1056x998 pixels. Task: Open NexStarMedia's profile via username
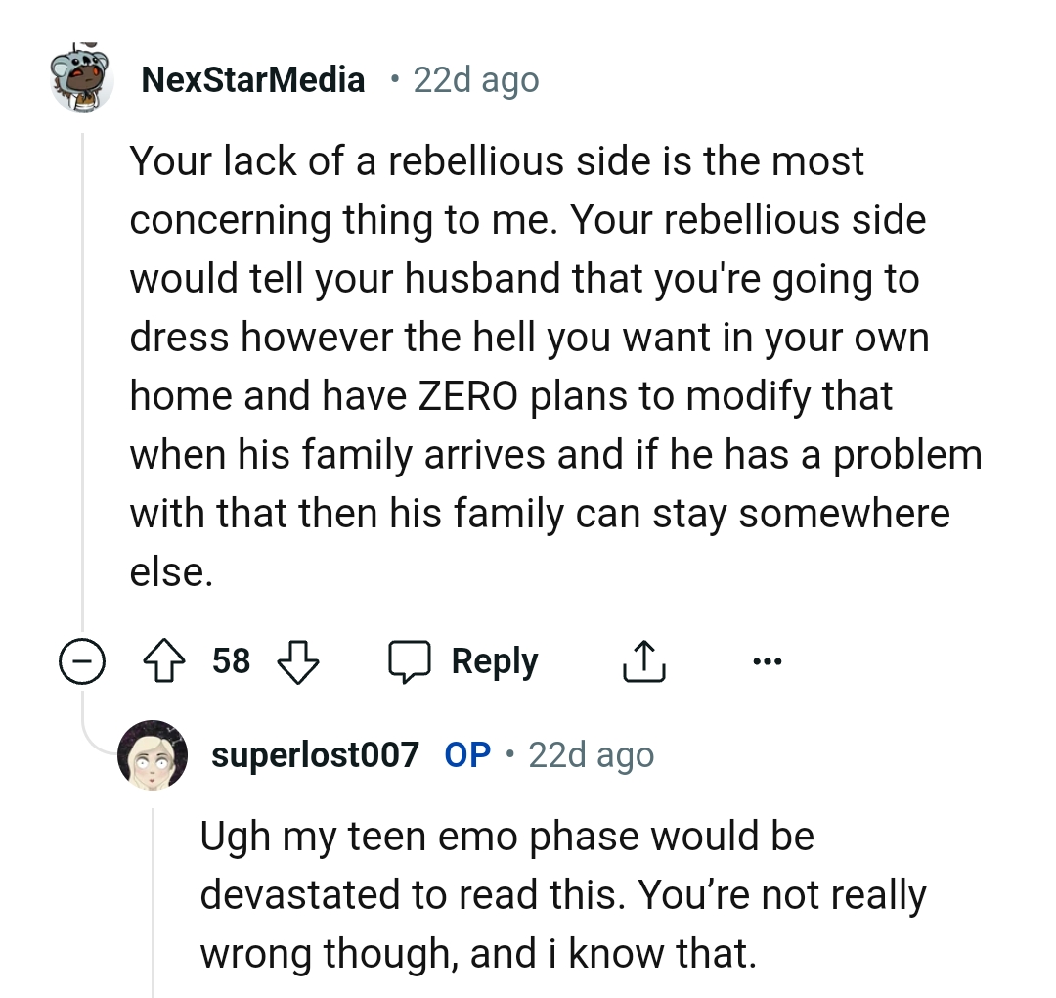[x=254, y=79]
